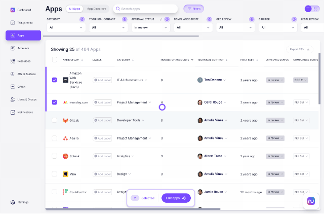The height and width of the screenshot is (214, 324).
Task: Toggle visibility eye for the Category filter
Action: tap(83, 19)
